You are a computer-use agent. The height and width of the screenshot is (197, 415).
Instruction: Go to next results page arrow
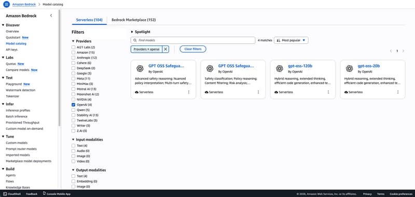coord(403,51)
